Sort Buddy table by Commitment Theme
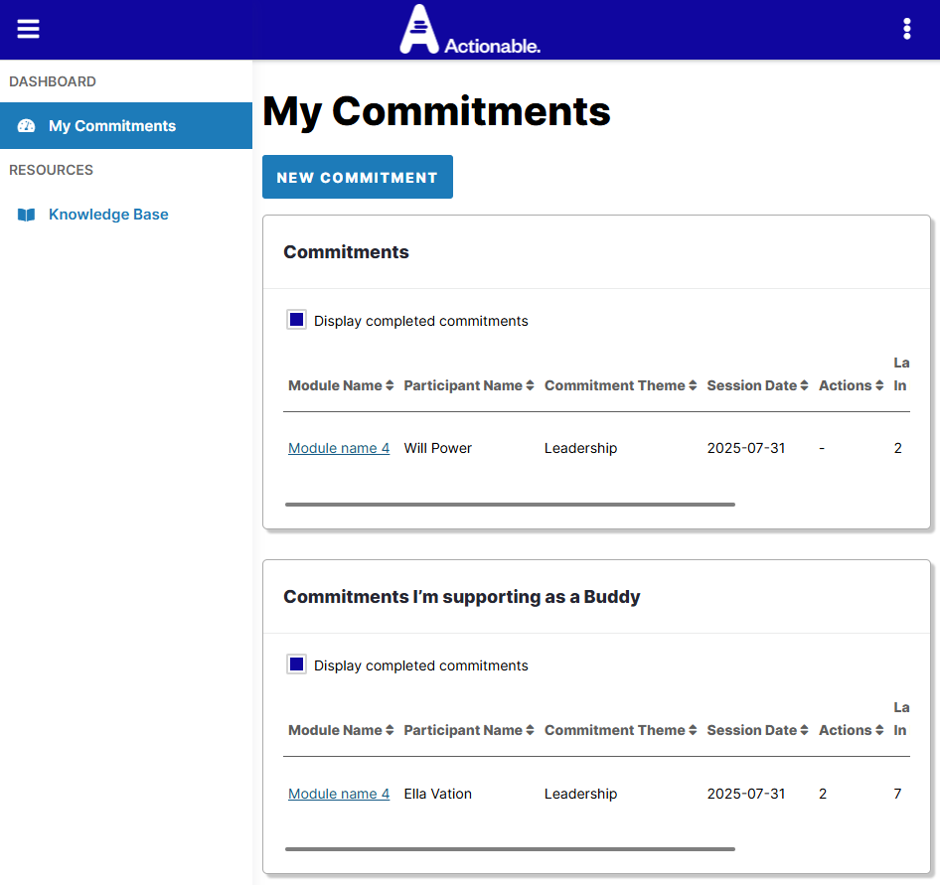The width and height of the screenshot is (940, 885). [614, 730]
